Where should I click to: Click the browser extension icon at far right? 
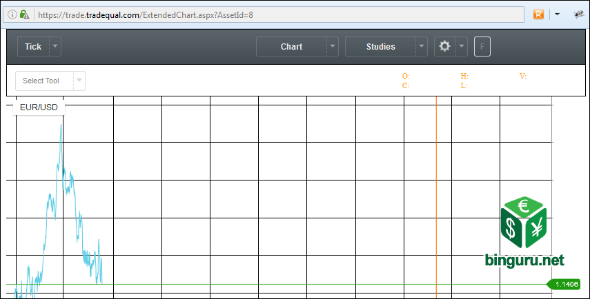coord(578,14)
